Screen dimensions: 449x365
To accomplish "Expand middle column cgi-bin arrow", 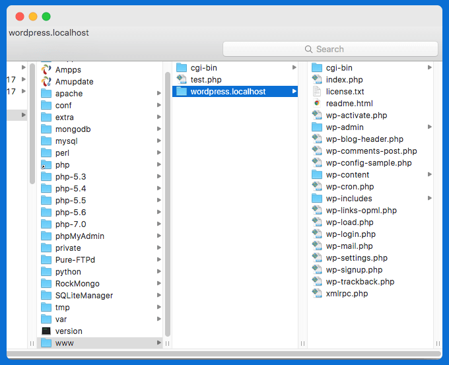I will pos(294,67).
